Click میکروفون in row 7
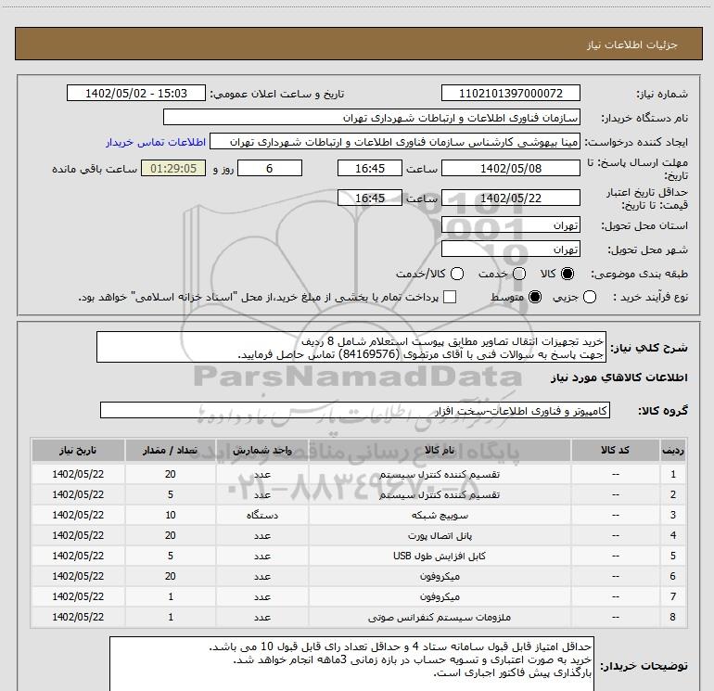 [x=440, y=596]
